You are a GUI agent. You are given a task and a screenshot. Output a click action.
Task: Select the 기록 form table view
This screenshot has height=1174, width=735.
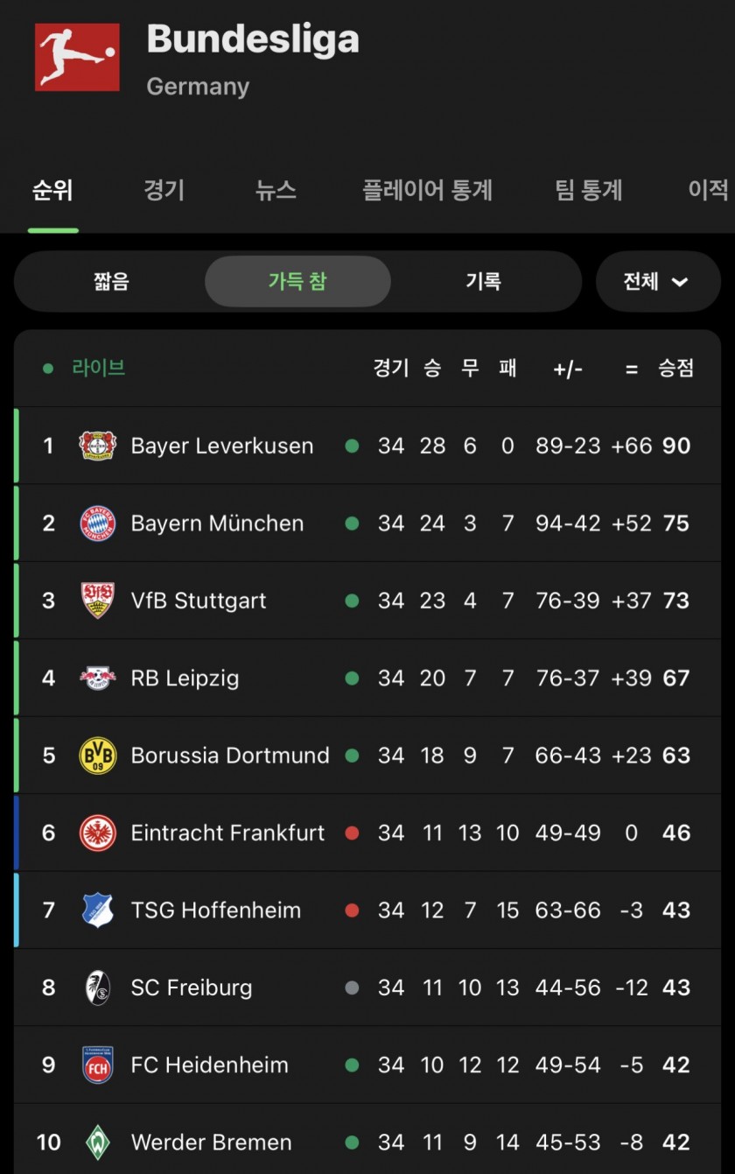(x=483, y=282)
